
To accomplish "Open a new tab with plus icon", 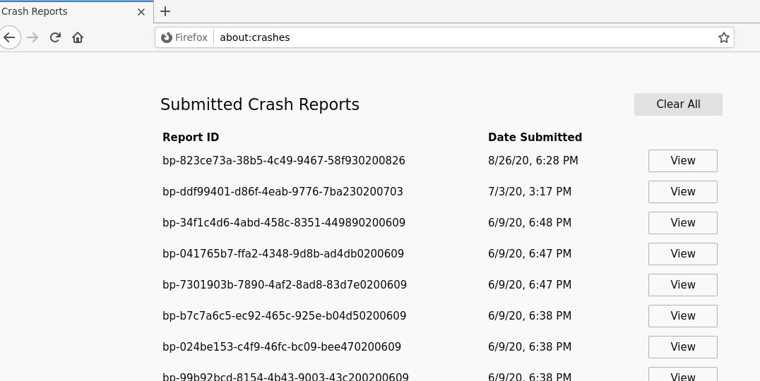I will click(x=165, y=11).
